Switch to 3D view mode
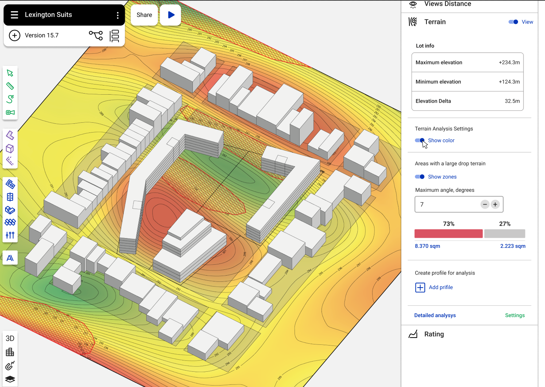 (x=10, y=338)
